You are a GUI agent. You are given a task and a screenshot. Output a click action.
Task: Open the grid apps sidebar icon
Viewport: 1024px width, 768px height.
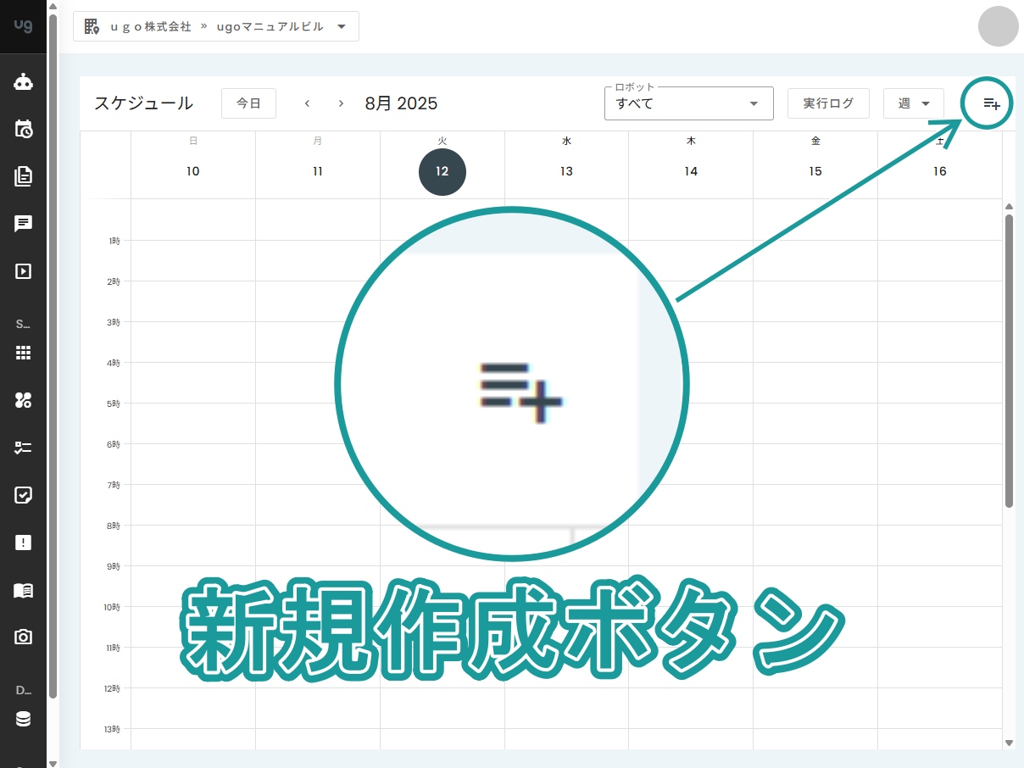[x=23, y=353]
